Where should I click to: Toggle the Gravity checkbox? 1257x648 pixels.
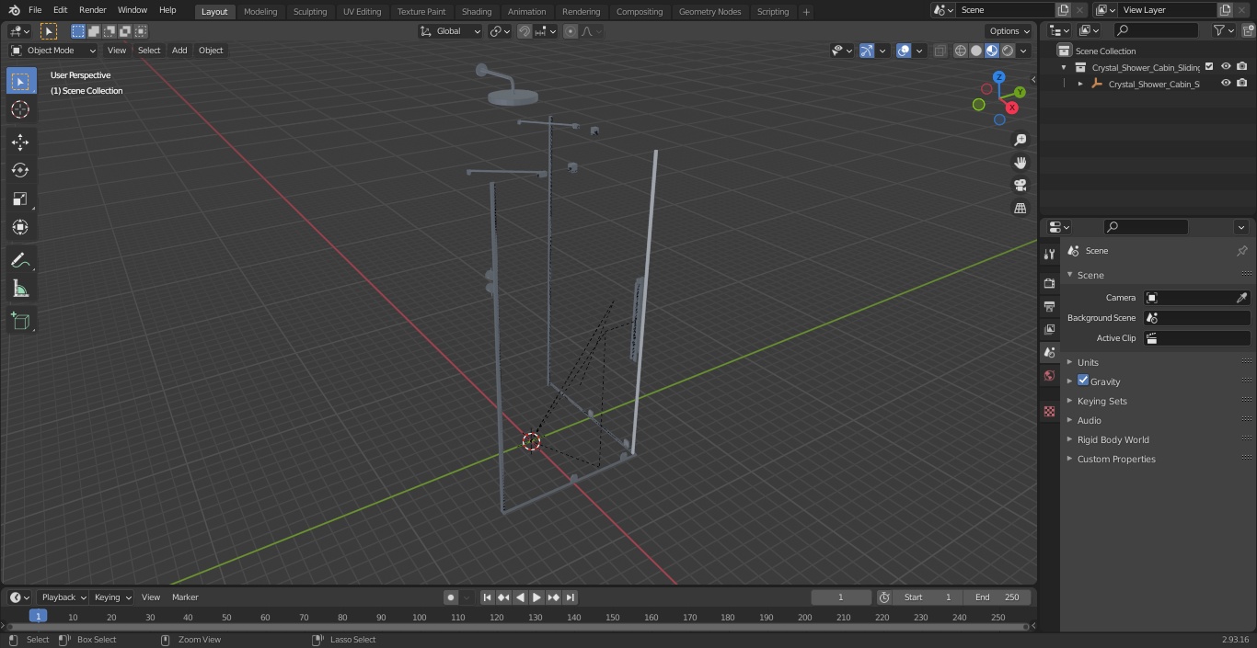click(1083, 381)
